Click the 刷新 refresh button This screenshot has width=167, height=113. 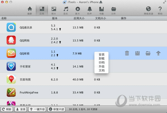[7, 109]
